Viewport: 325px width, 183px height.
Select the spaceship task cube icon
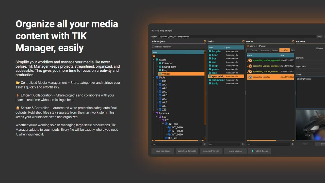coord(210,76)
